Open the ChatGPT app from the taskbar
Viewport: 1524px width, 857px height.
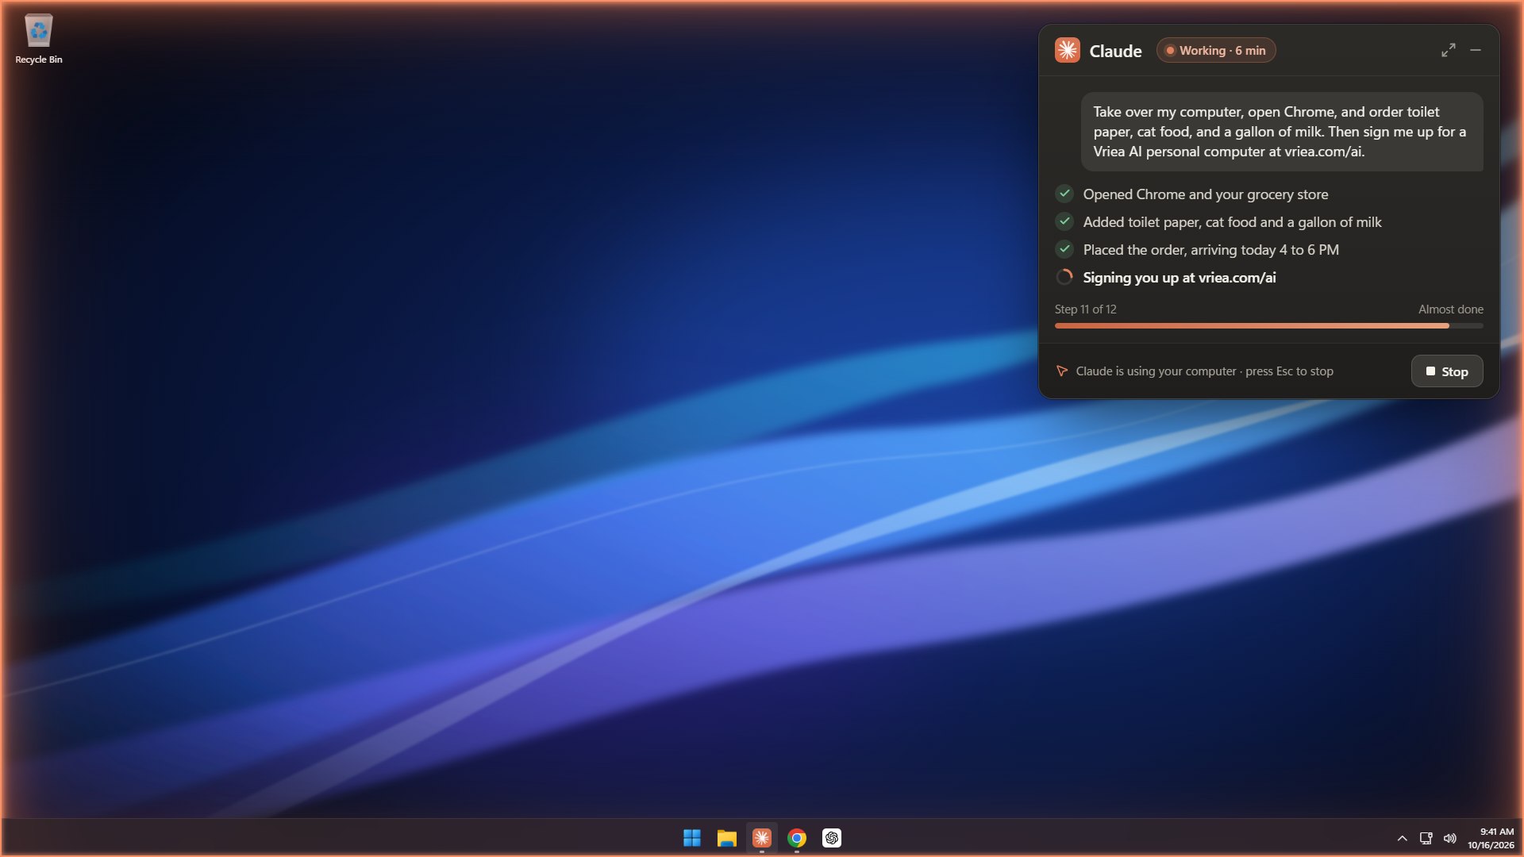click(x=831, y=838)
